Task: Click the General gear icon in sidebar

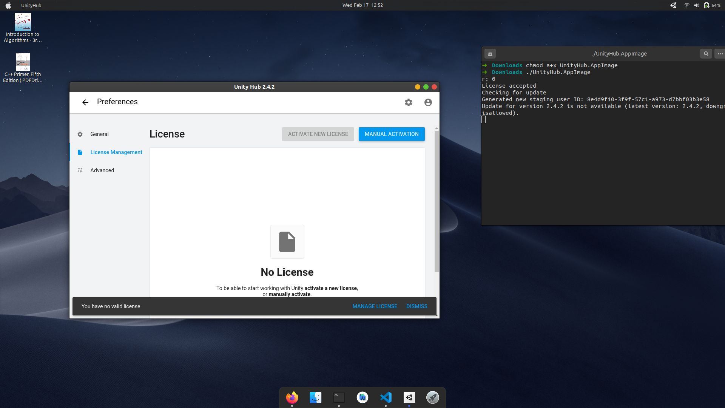Action: (80, 134)
